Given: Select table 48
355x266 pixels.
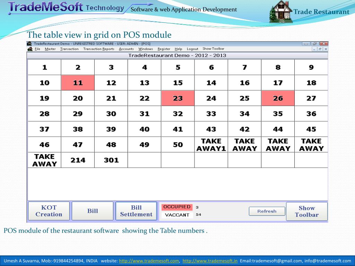Looking at the screenshot, I should pos(111,144).
